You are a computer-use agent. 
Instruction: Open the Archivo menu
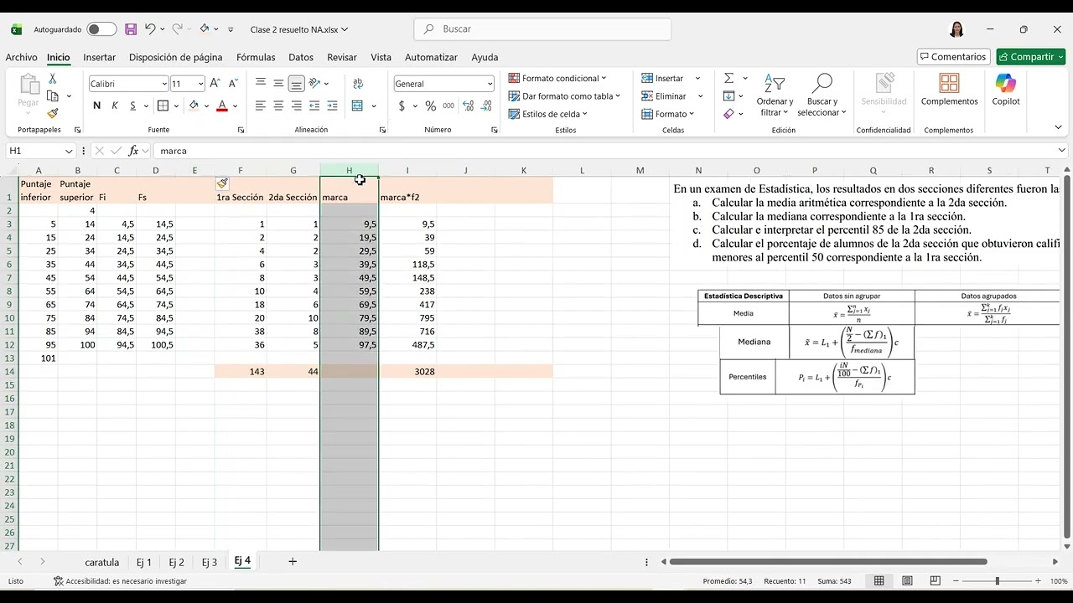pos(21,57)
